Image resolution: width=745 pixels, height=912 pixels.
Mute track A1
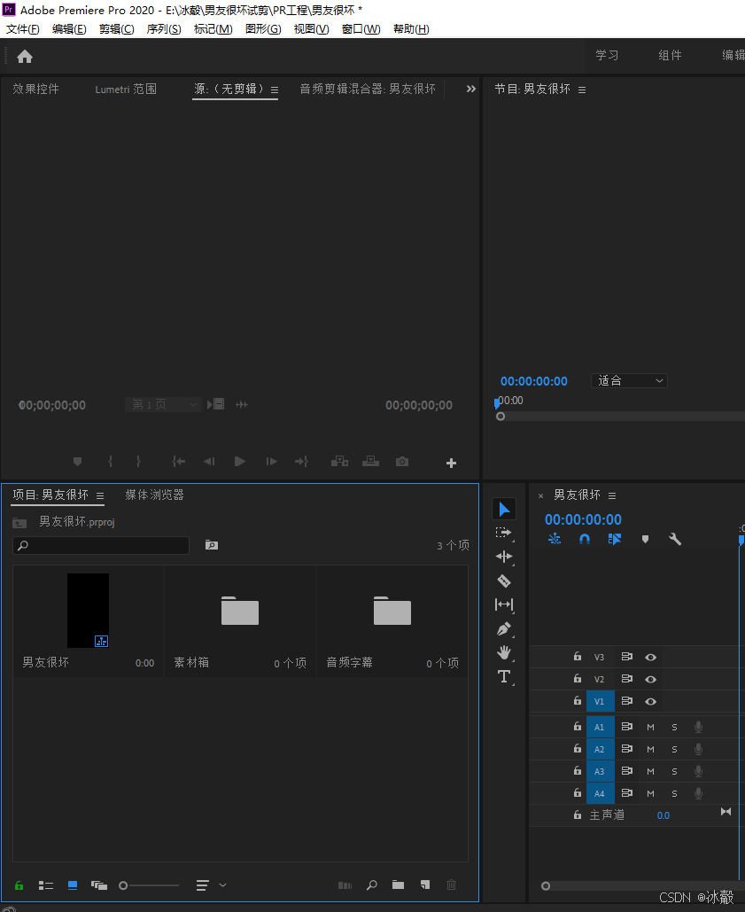651,727
